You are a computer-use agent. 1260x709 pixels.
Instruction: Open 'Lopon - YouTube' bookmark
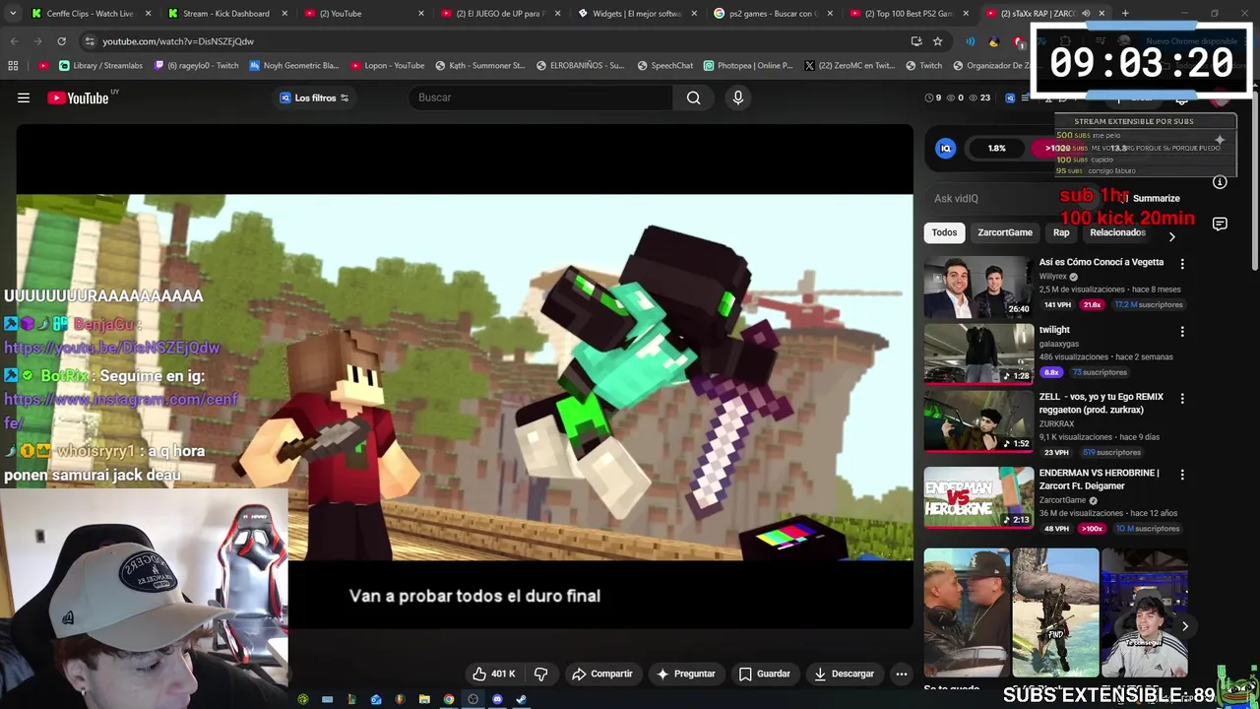388,66
